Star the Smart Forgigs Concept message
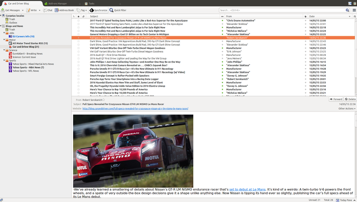The image size is (357, 202). pyautogui.click(x=79, y=76)
